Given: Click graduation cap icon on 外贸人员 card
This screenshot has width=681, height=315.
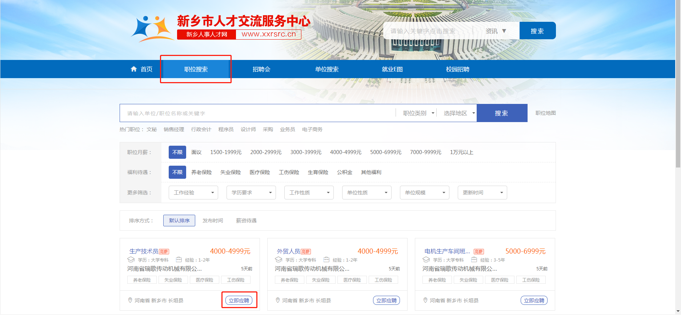Looking at the screenshot, I should click(x=279, y=260).
